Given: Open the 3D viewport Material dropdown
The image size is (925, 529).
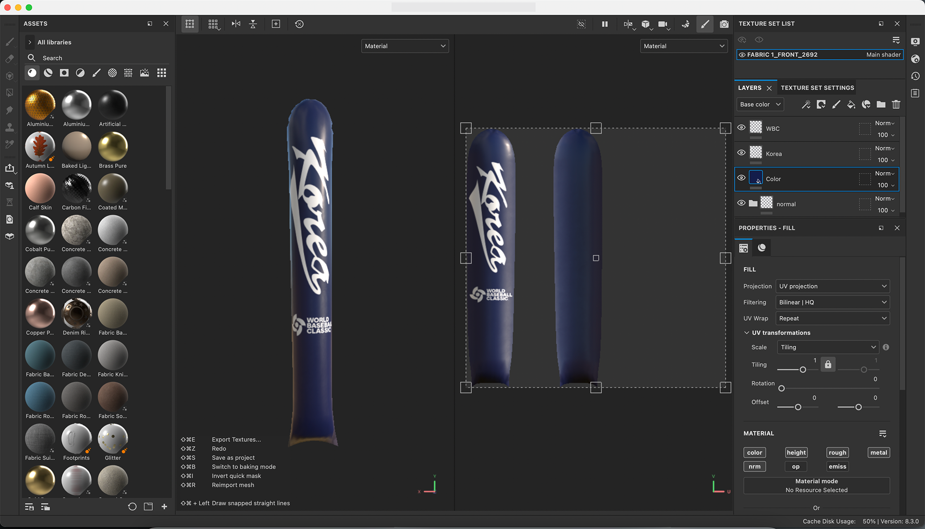Looking at the screenshot, I should click(405, 46).
